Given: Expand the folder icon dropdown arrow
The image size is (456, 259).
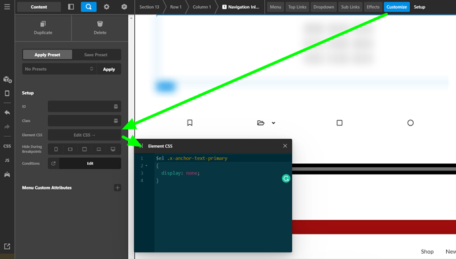Looking at the screenshot, I should coord(274,123).
